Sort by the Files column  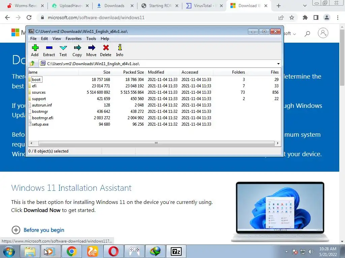tap(263, 72)
